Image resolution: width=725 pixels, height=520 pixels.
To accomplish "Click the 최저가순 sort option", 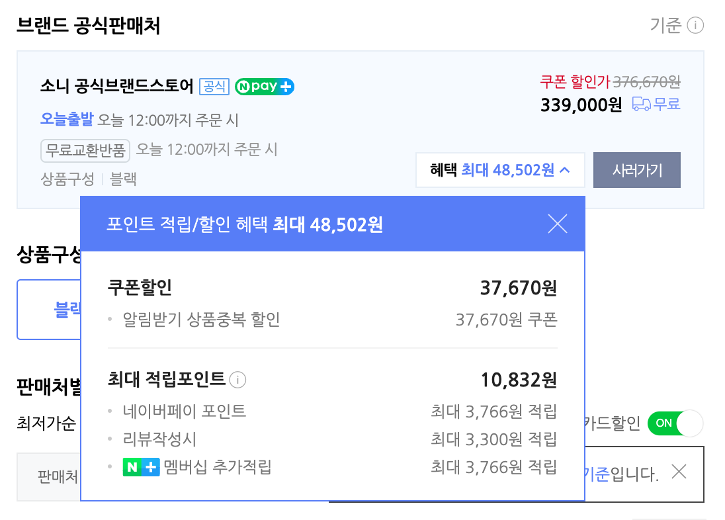I will click(x=46, y=423).
